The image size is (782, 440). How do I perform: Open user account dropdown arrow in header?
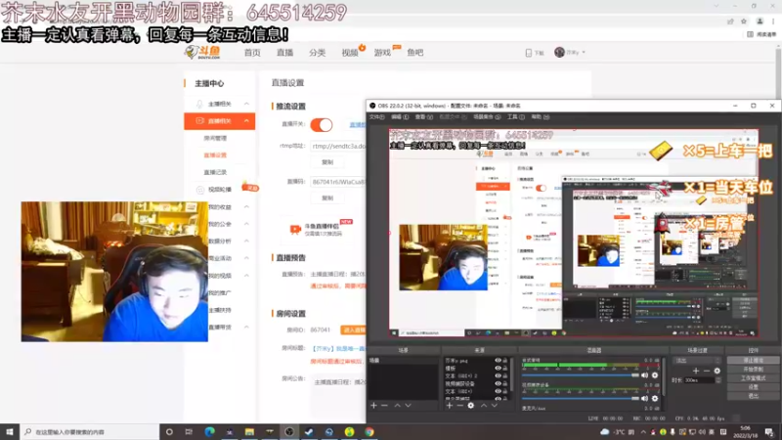584,53
